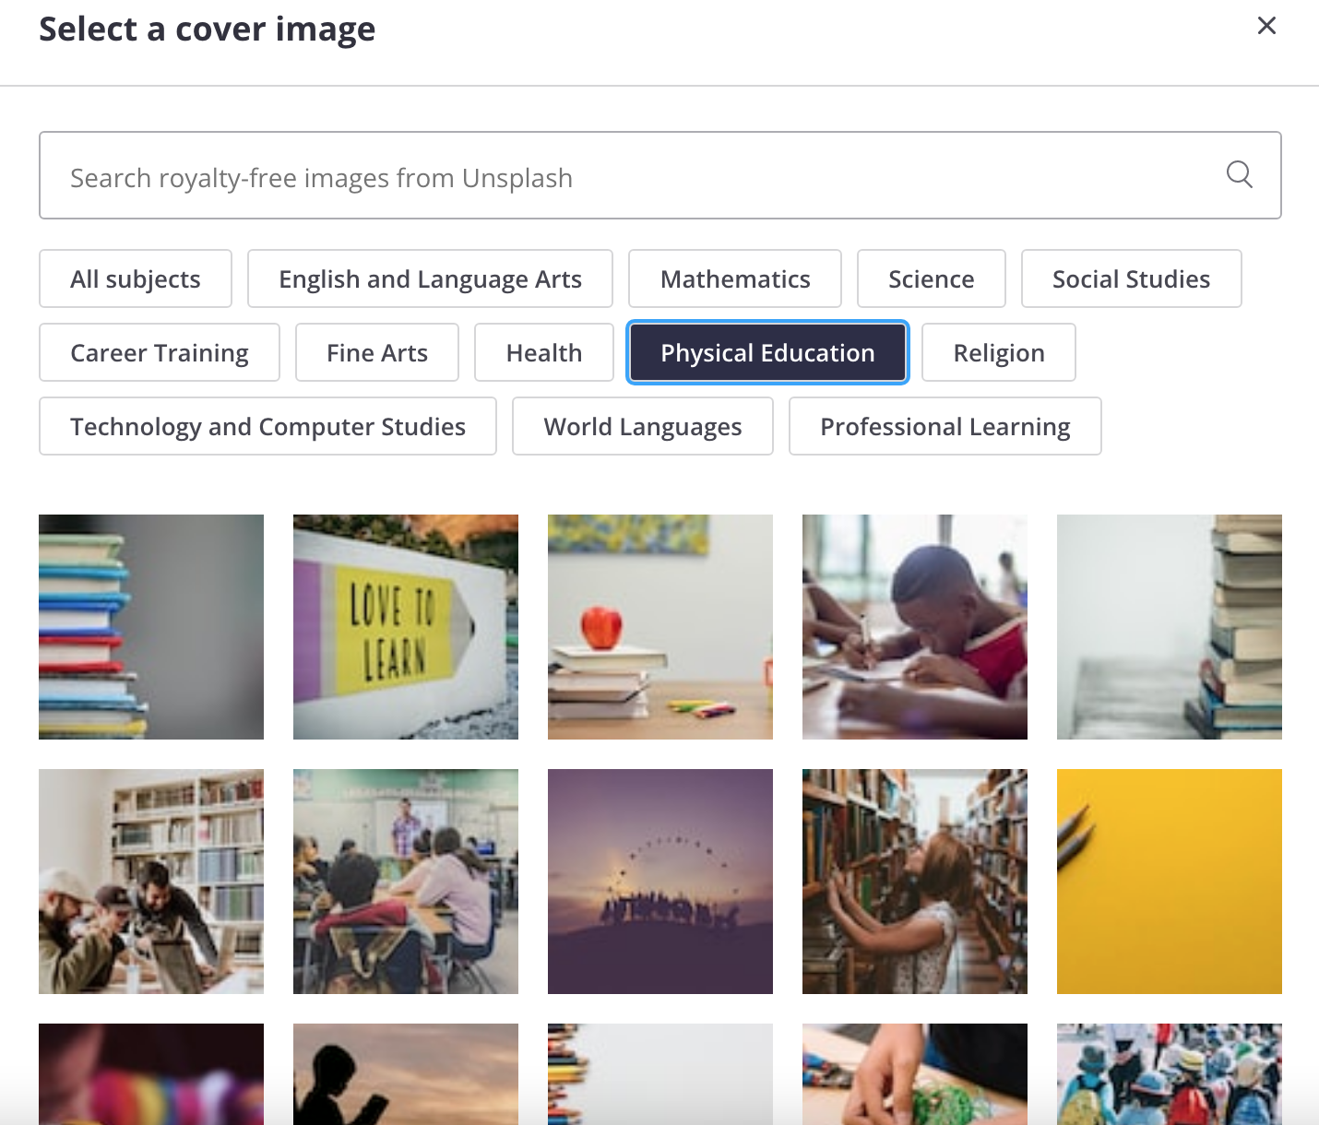Choose the sunset graduation caps image
1319x1125 pixels.
pos(660,882)
